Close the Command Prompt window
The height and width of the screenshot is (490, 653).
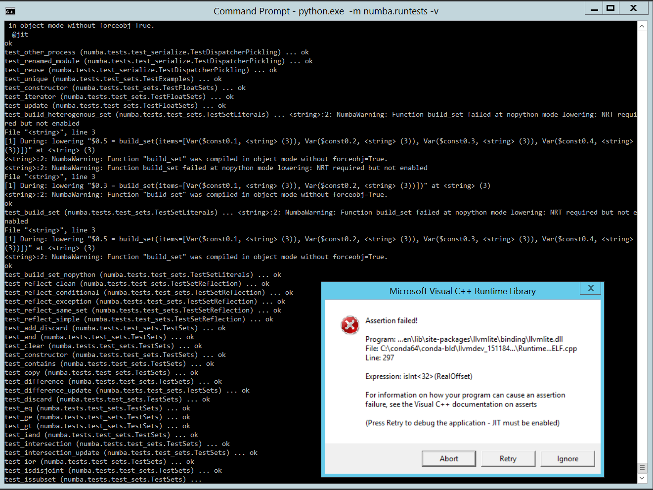tap(634, 8)
